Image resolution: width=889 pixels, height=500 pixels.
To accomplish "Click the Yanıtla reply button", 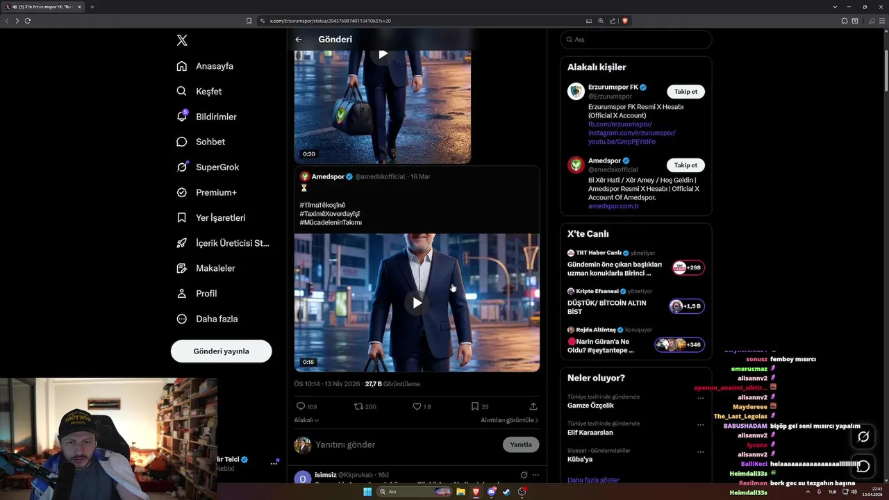I will (x=521, y=444).
